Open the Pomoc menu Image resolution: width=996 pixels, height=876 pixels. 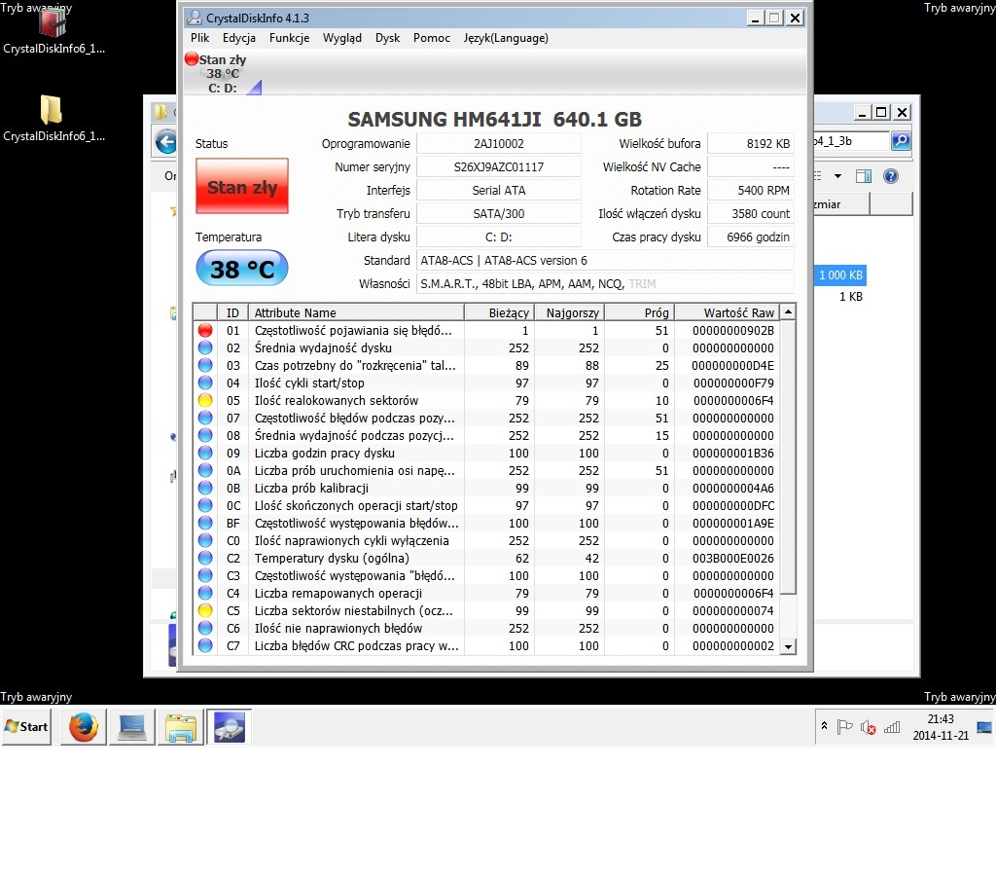pyautogui.click(x=431, y=38)
